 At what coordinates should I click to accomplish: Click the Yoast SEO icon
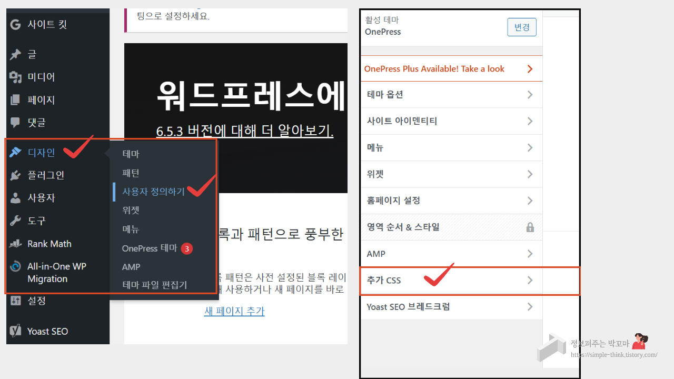tap(15, 331)
